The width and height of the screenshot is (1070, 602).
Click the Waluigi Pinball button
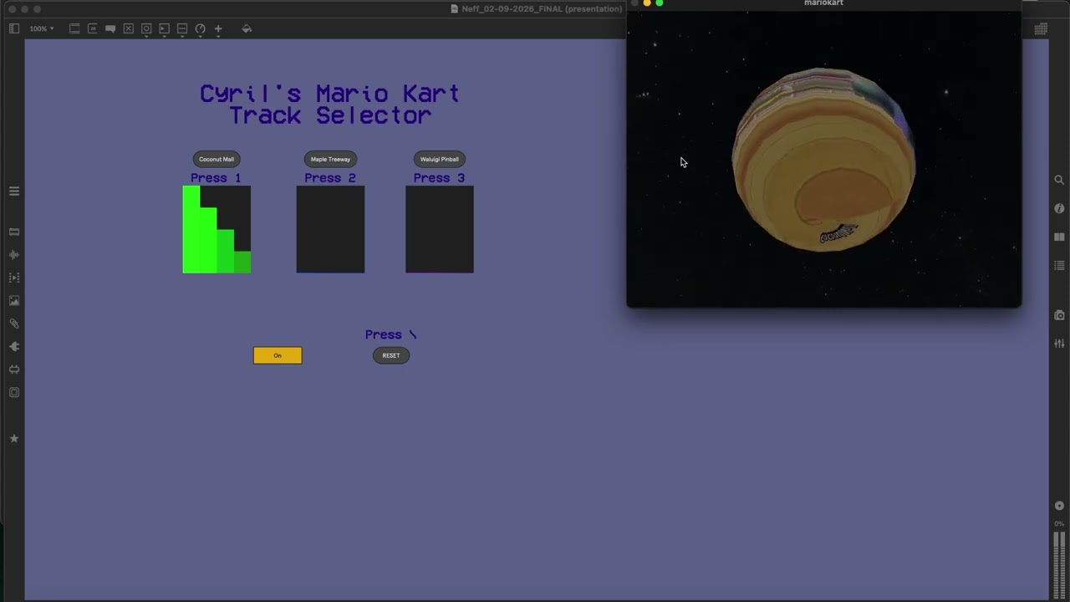pos(440,159)
